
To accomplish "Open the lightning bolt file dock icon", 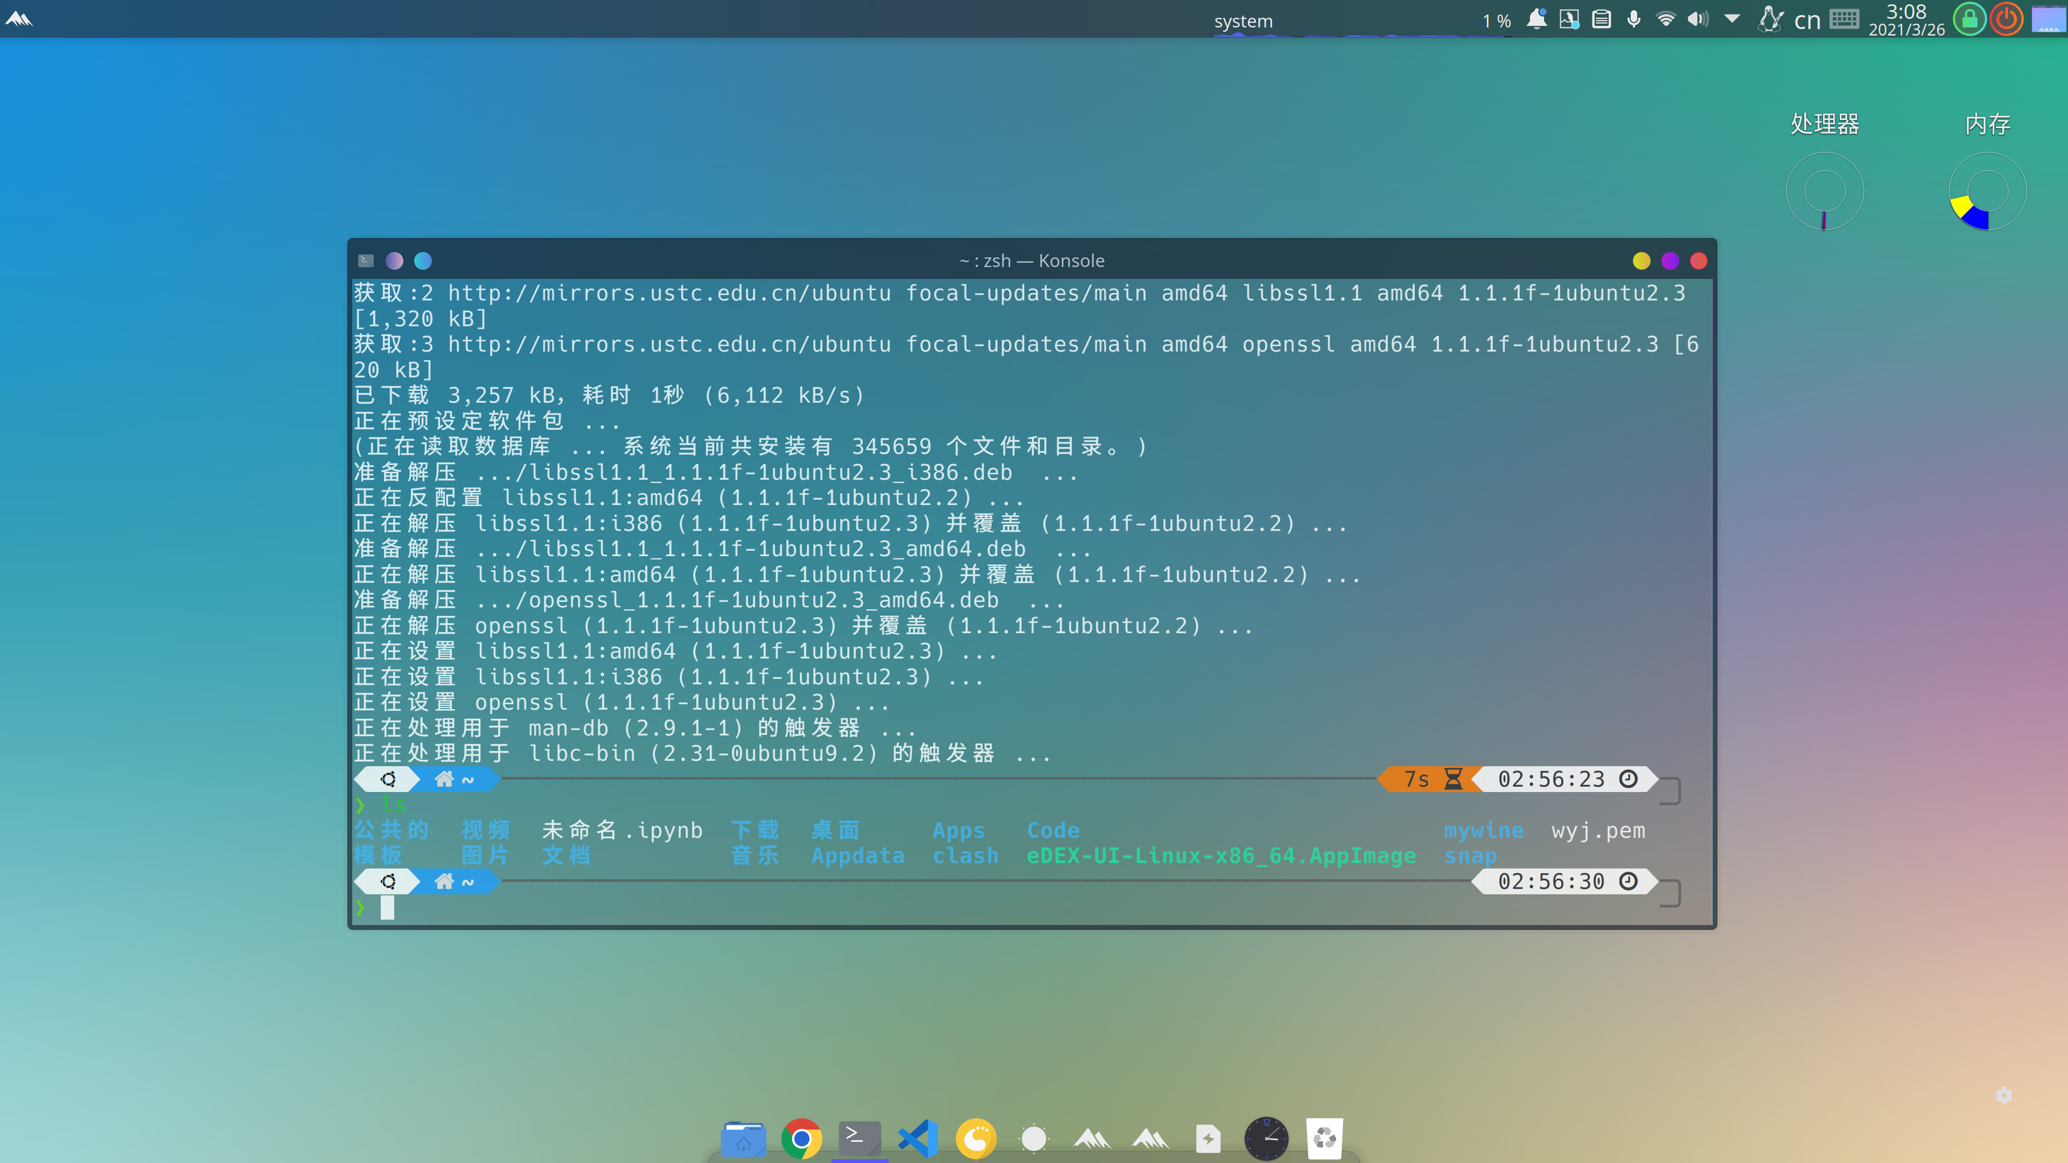I will (x=1208, y=1138).
